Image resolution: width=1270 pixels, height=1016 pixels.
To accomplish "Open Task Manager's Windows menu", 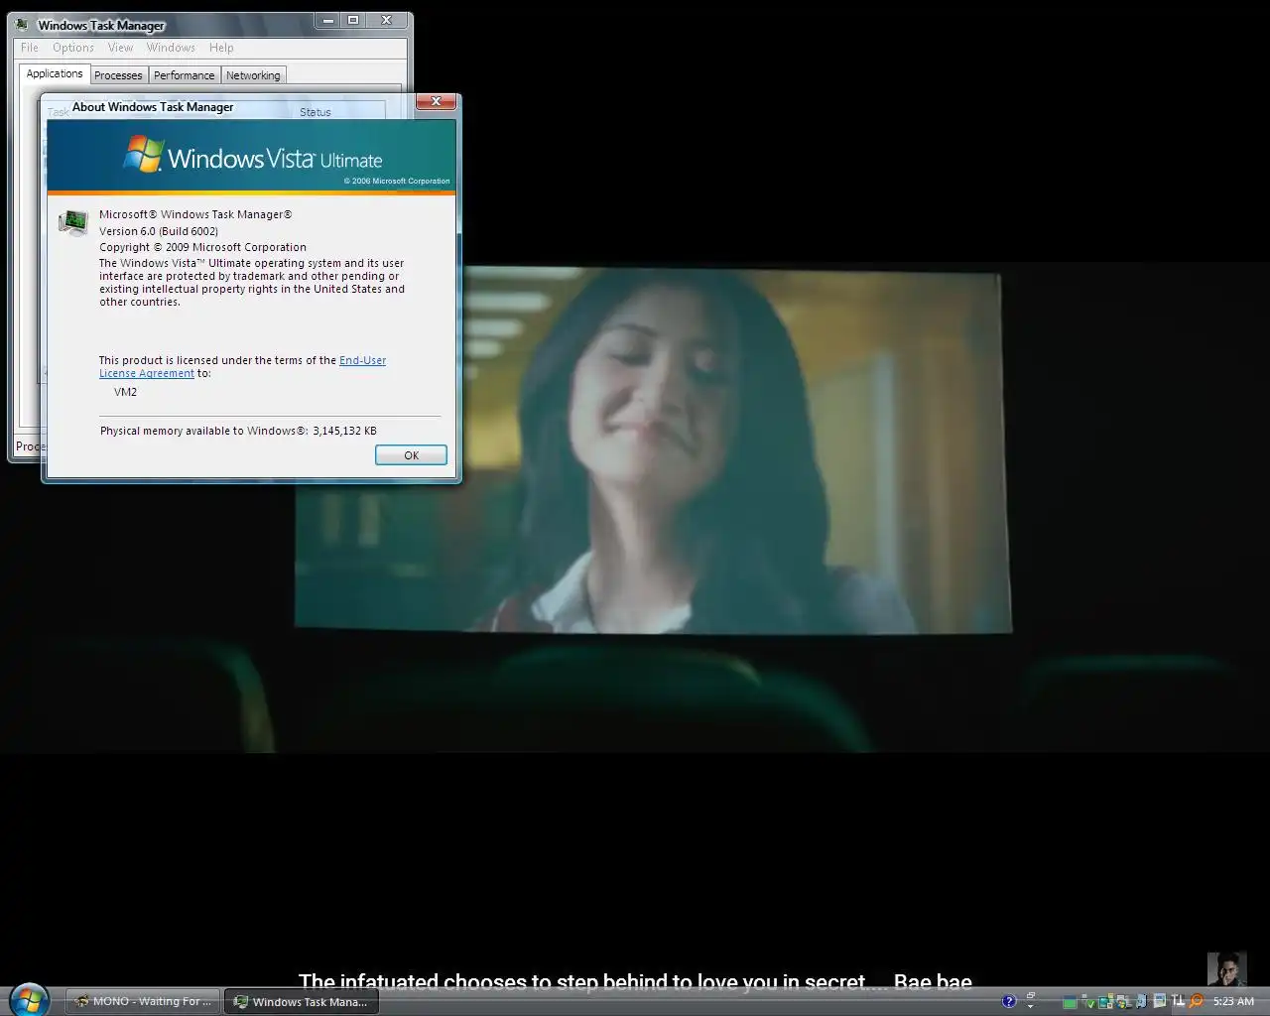I will [x=171, y=48].
